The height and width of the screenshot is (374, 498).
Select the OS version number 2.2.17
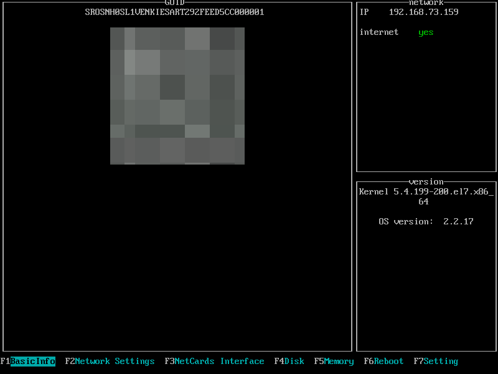(x=458, y=221)
